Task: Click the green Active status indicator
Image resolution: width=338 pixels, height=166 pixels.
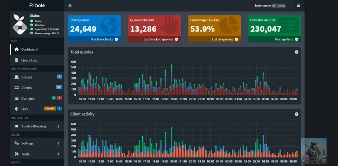Action: click(32, 21)
